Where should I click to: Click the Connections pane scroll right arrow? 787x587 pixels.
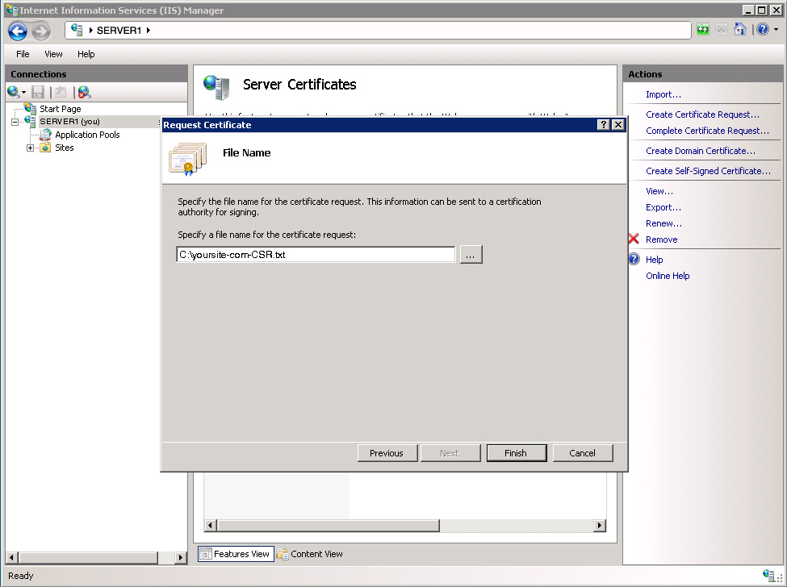(x=181, y=557)
